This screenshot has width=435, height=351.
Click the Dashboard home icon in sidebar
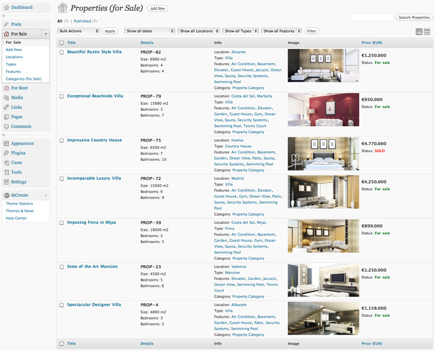click(6, 8)
